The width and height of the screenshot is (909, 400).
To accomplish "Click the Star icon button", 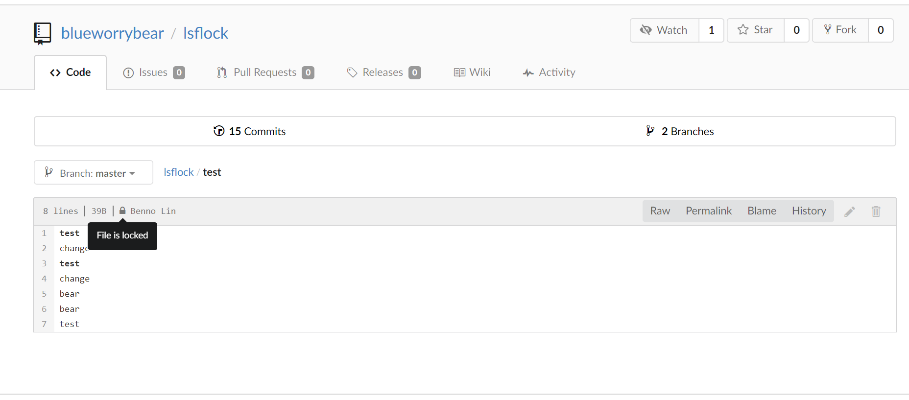I will click(756, 30).
